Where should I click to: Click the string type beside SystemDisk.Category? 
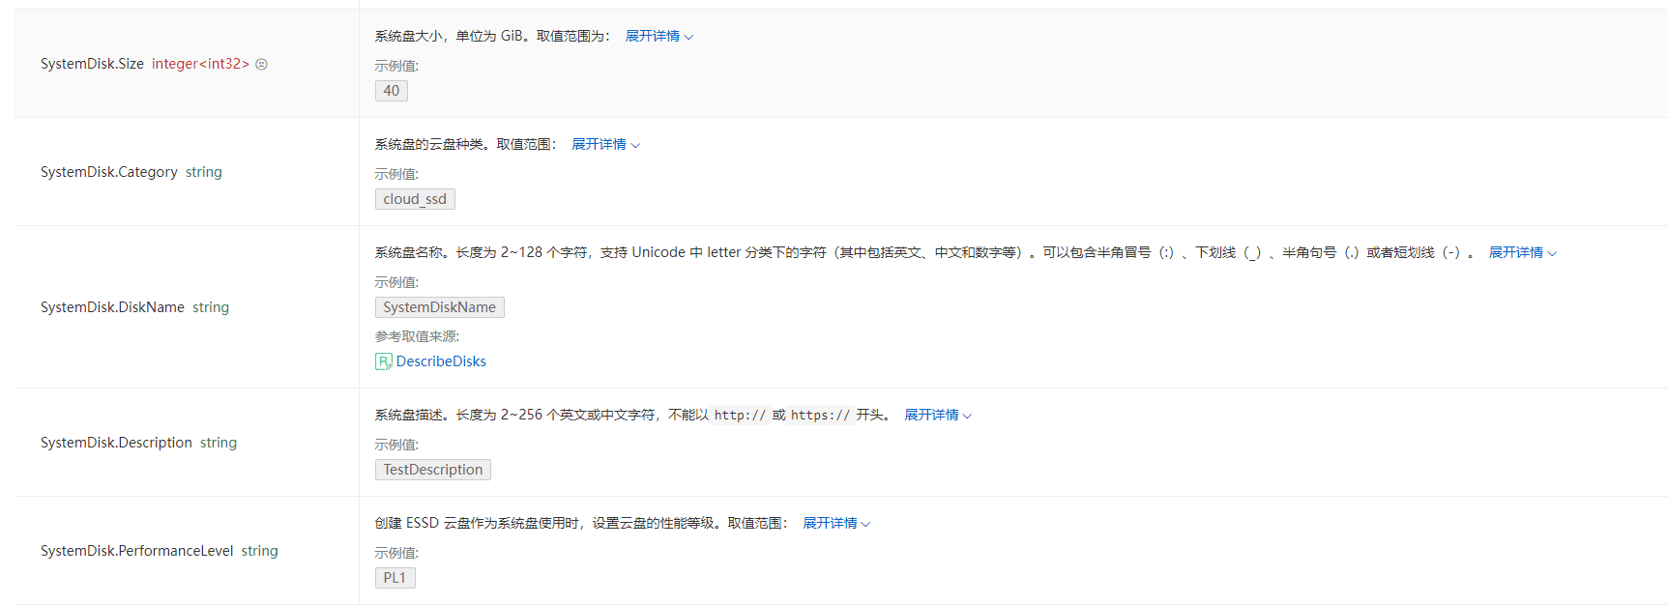click(x=204, y=172)
